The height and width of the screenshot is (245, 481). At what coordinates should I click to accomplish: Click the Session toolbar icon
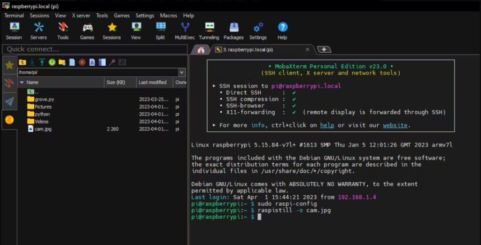click(x=14, y=31)
